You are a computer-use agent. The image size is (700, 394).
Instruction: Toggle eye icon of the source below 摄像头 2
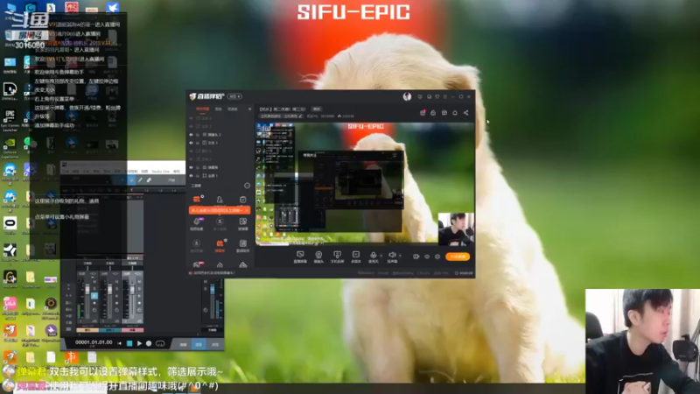[191, 143]
